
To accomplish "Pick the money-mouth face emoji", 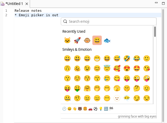I will [77, 88].
